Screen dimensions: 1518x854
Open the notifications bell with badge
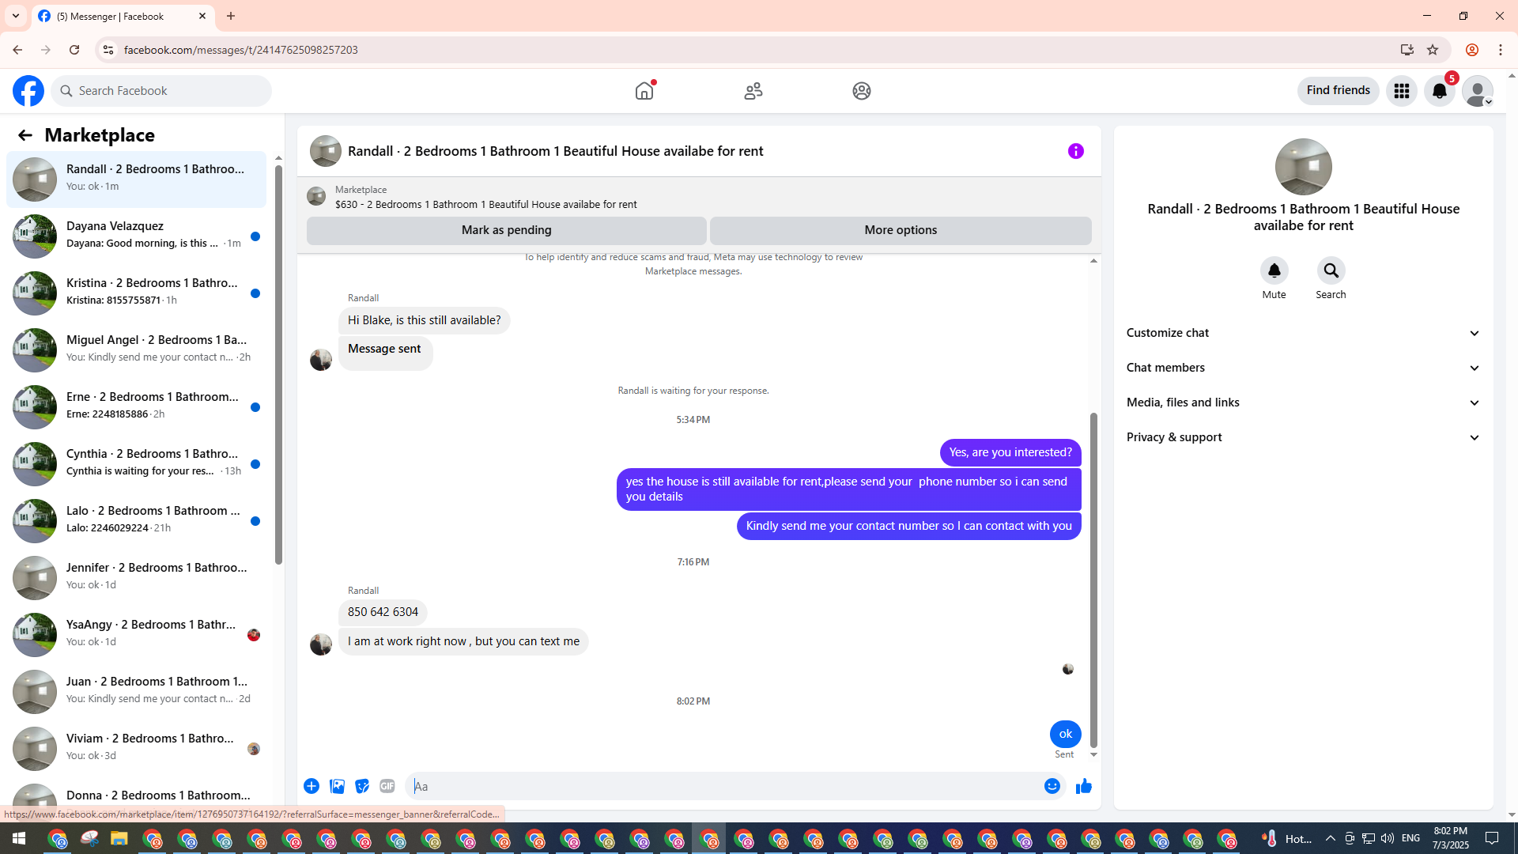click(x=1439, y=91)
